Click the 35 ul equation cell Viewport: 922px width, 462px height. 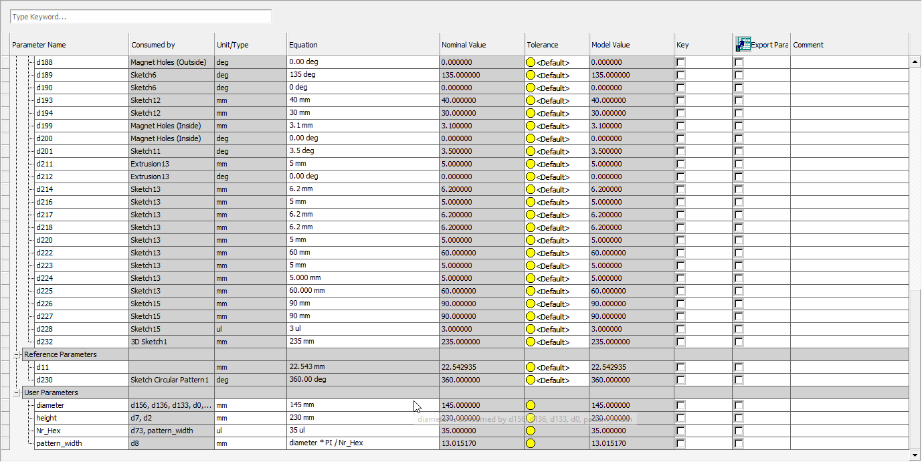[x=363, y=431]
